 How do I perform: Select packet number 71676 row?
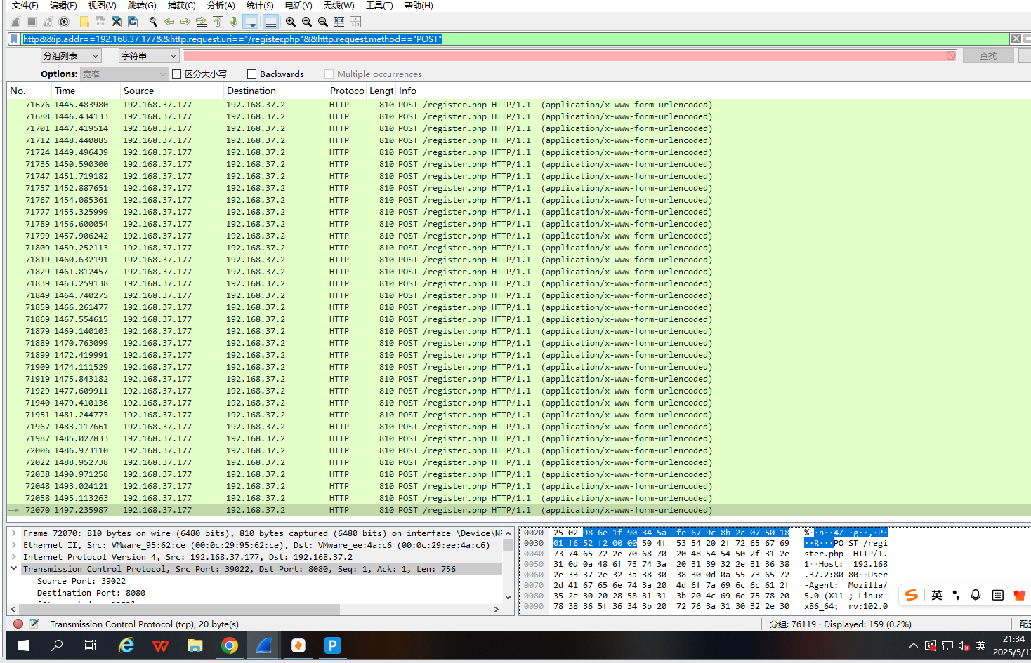(518, 105)
